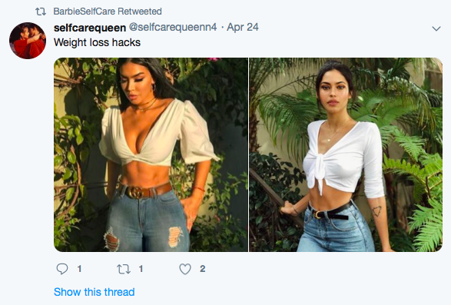The height and width of the screenshot is (305, 451).
Task: Open the first photo with the tan blouse
Action: click(x=151, y=154)
